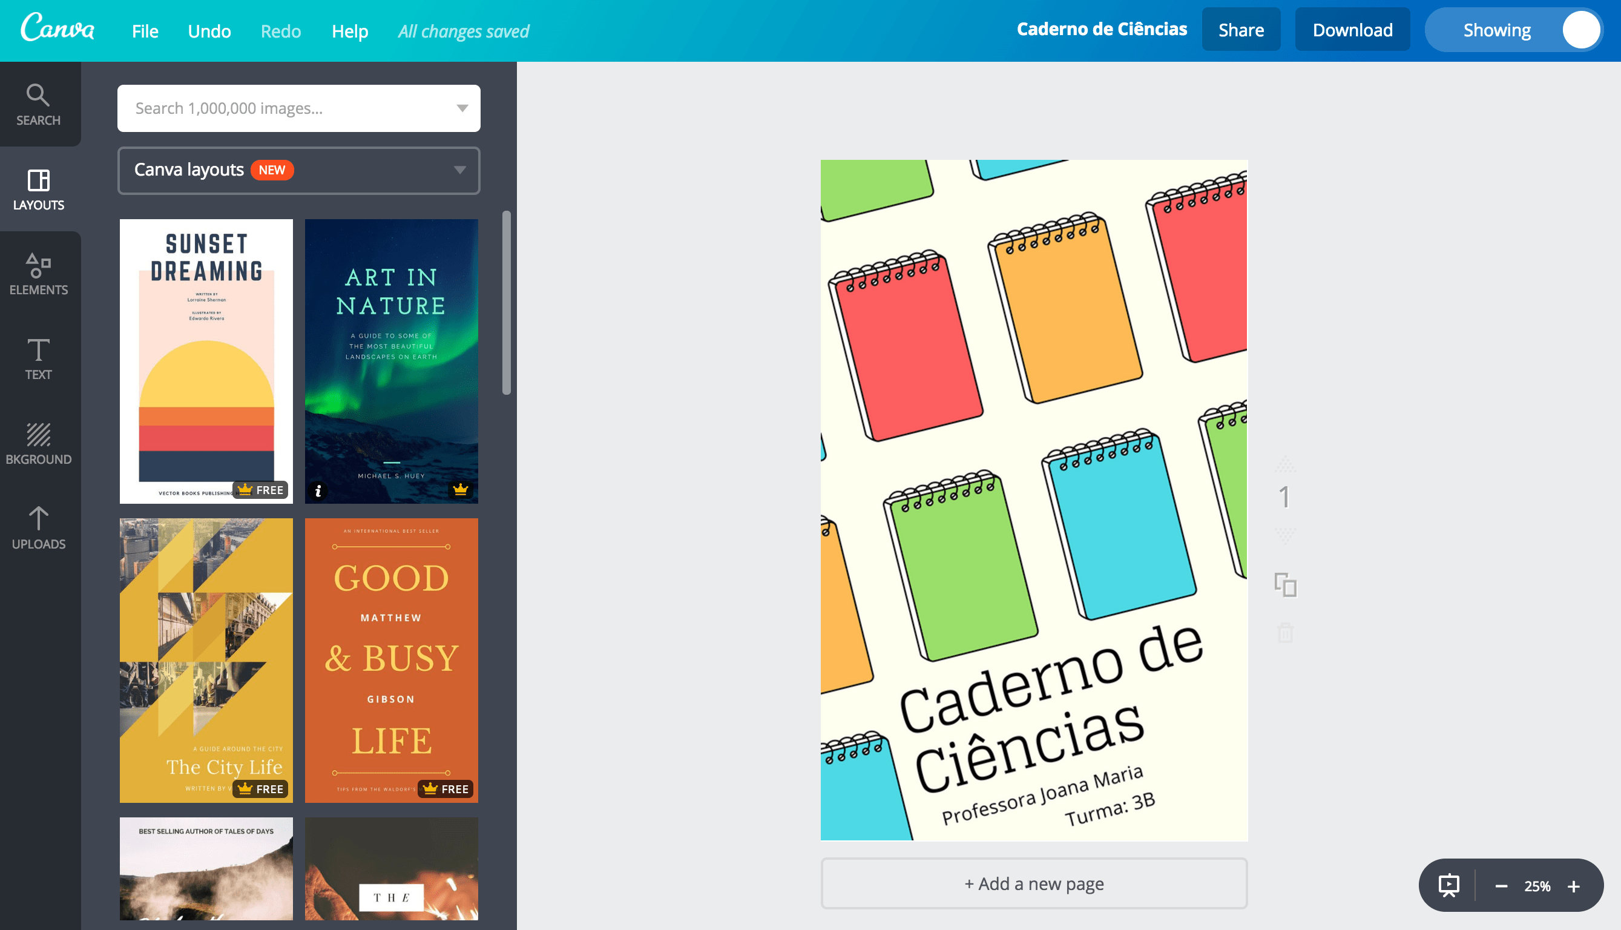Expand the Canva layouts dropdown
1621x930 pixels.
point(299,170)
